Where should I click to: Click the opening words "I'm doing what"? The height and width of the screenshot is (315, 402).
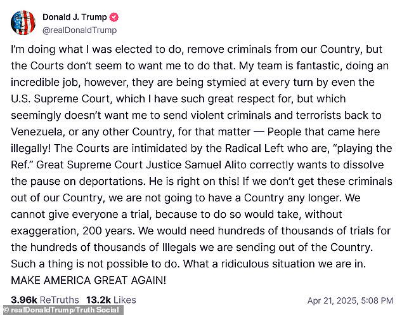[x=45, y=49]
